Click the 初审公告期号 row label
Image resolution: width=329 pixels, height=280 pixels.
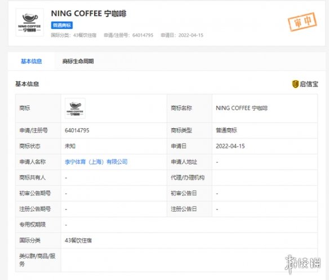click(35, 194)
